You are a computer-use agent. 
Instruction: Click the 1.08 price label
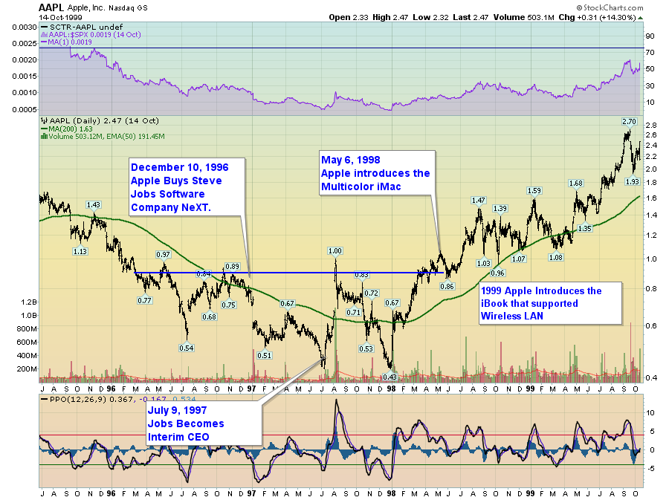(555, 258)
